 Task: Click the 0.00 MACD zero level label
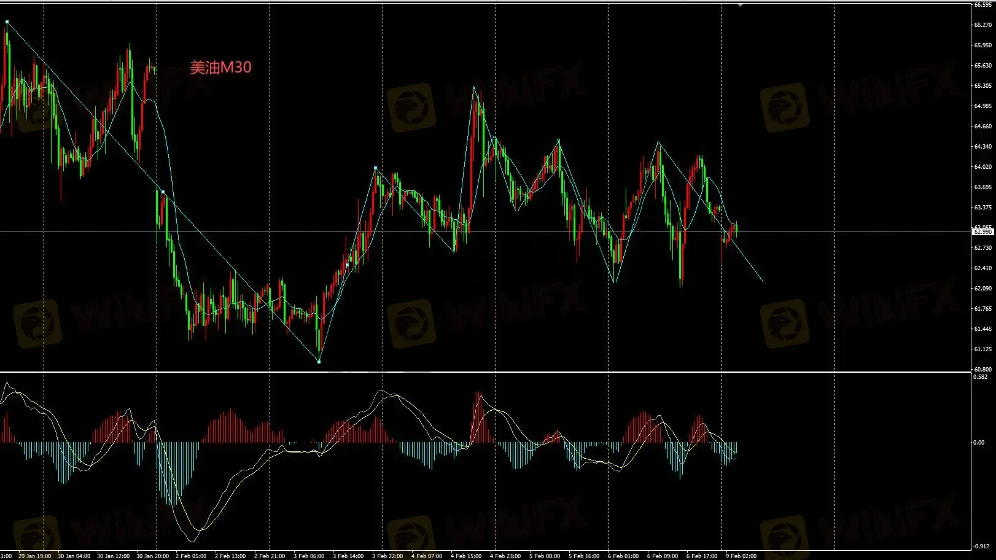pyautogui.click(x=979, y=442)
